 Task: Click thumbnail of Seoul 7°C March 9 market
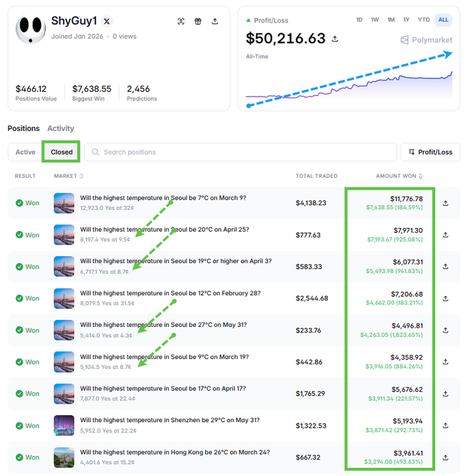(64, 203)
